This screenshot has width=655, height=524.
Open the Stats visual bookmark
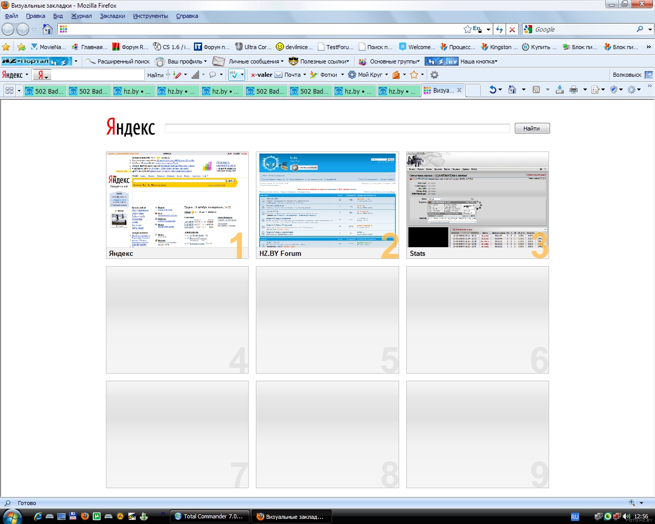click(477, 205)
